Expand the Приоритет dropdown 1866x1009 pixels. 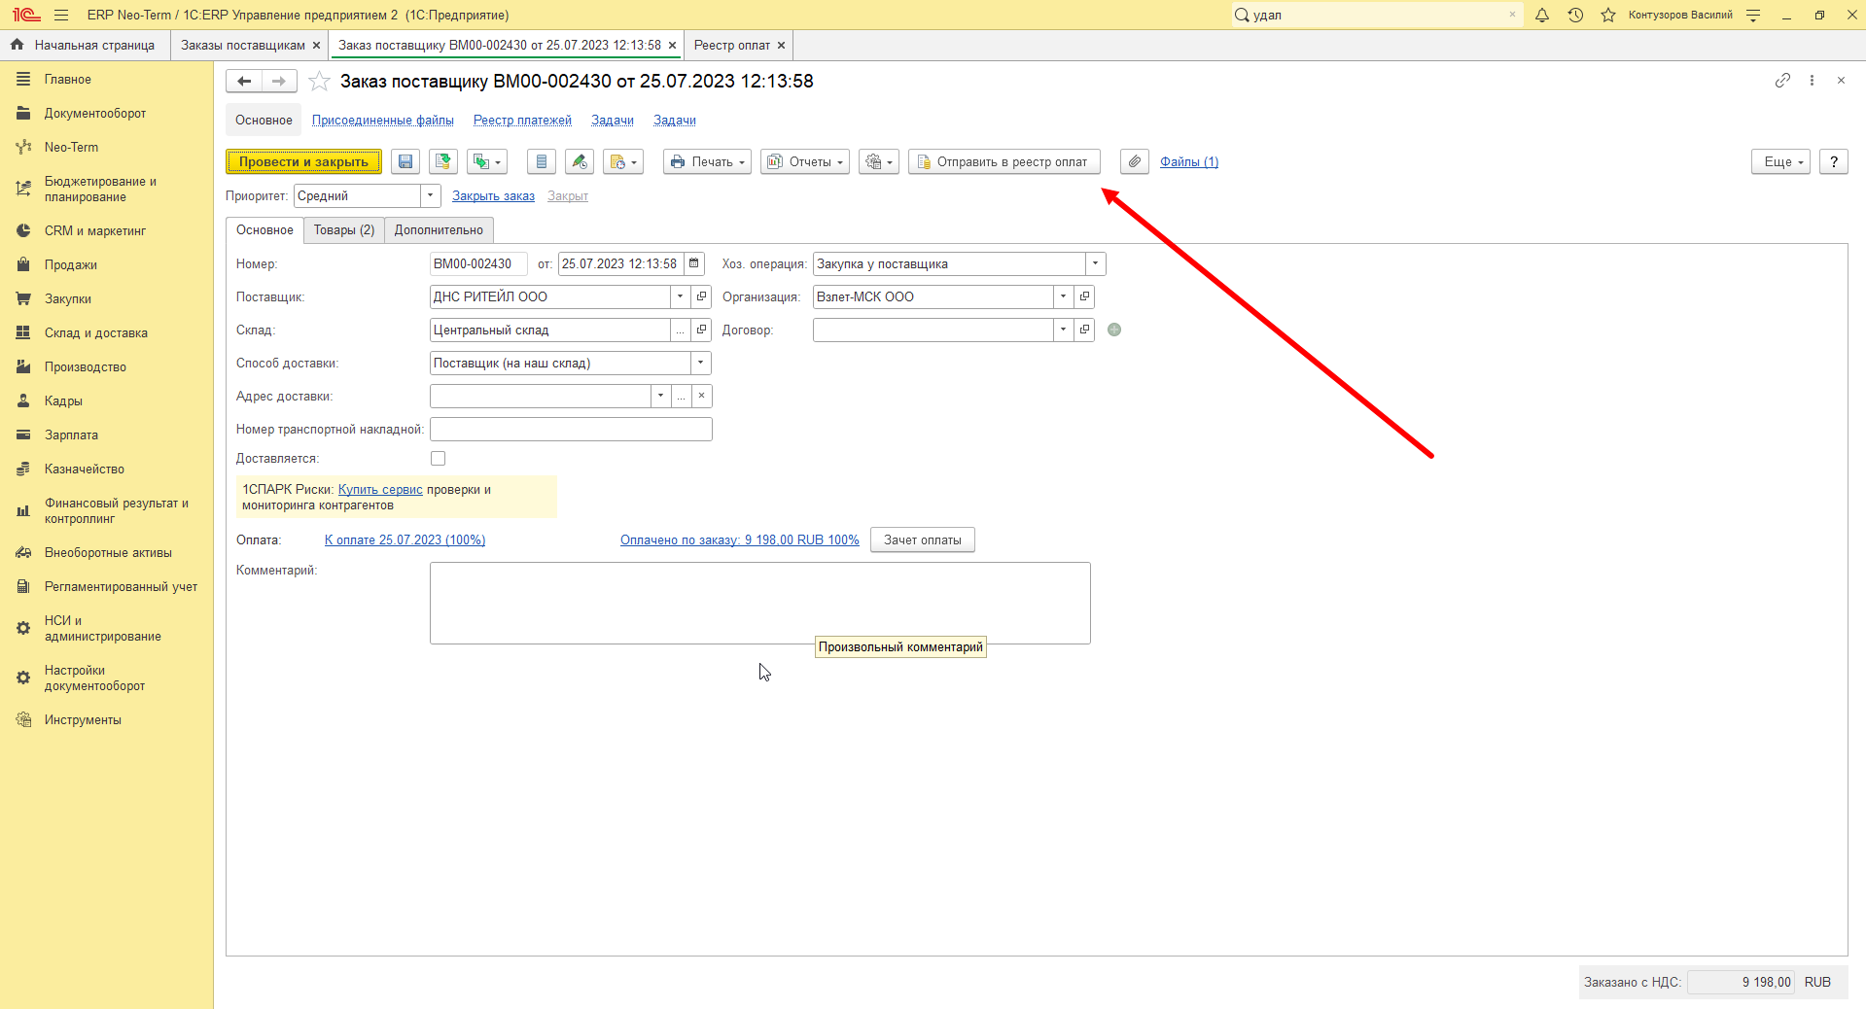431,195
